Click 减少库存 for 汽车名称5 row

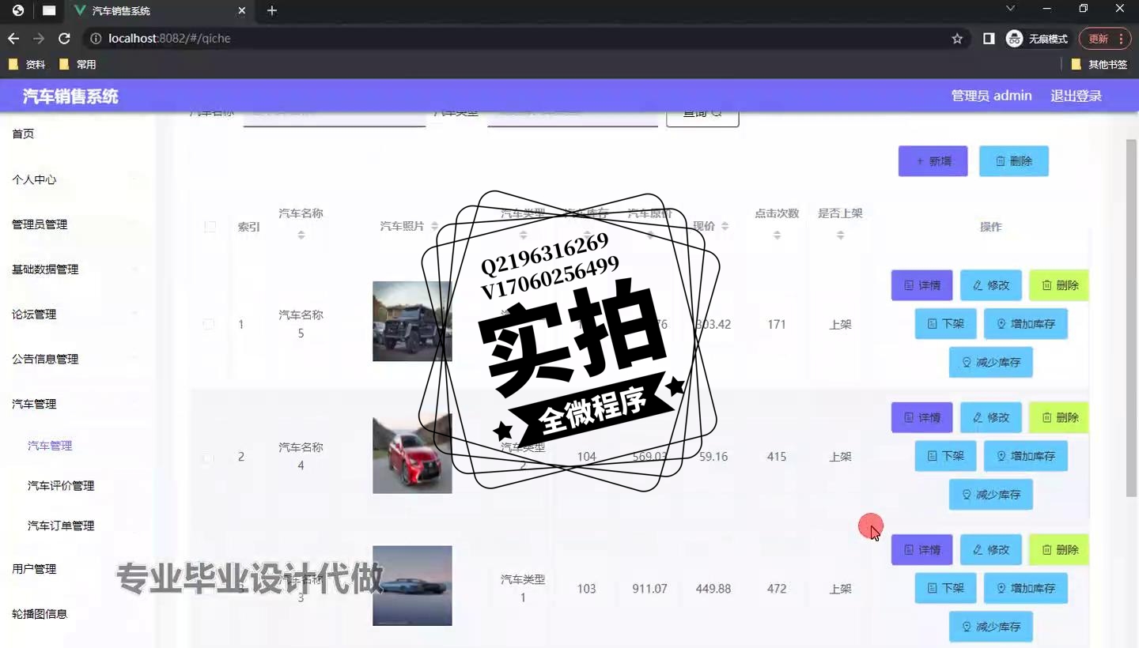pos(990,363)
